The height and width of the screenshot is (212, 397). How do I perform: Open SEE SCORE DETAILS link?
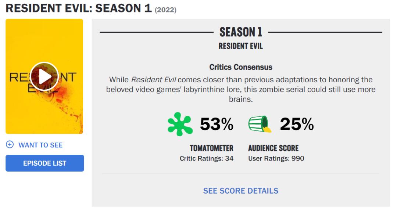click(x=241, y=191)
